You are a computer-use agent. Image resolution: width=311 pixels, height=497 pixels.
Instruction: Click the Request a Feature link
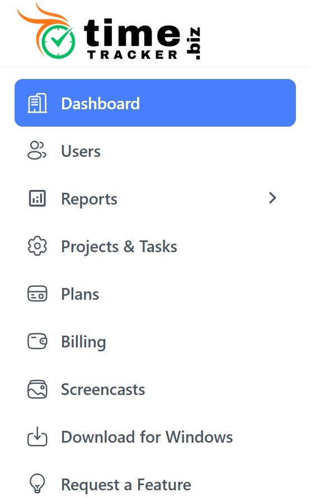(155, 484)
